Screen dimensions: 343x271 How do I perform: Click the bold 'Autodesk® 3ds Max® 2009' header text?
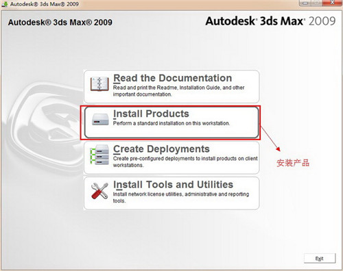60,23
